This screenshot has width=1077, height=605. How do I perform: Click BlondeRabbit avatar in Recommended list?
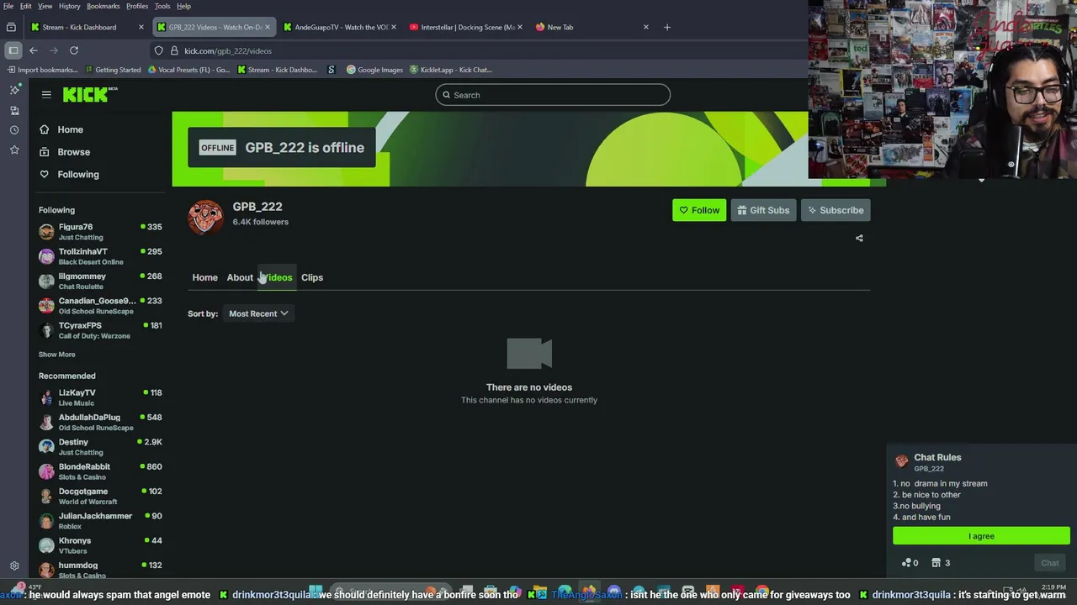click(46, 471)
